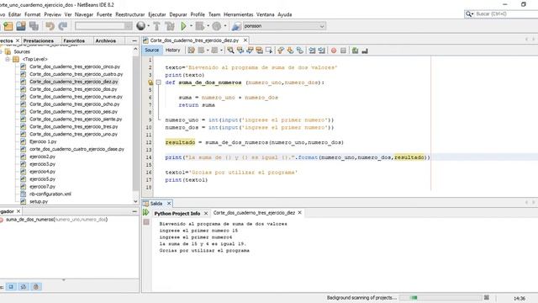Open the Ejecutar menu
Viewport: 538px width, 303px height.
coord(157,14)
